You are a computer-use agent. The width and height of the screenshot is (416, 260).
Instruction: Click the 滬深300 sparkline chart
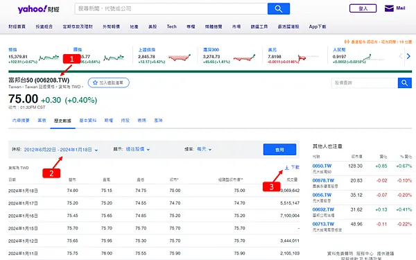(x=244, y=58)
